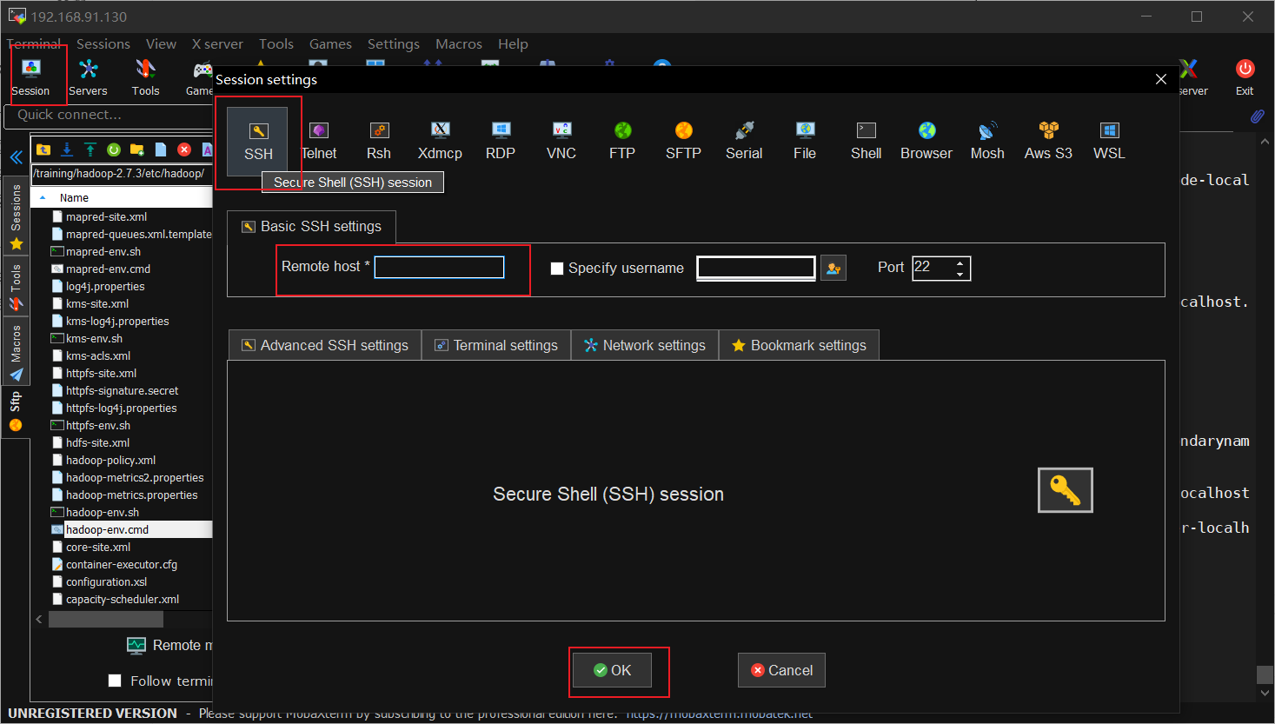Select the VNC session type
The width and height of the screenshot is (1275, 724).
pos(561,142)
